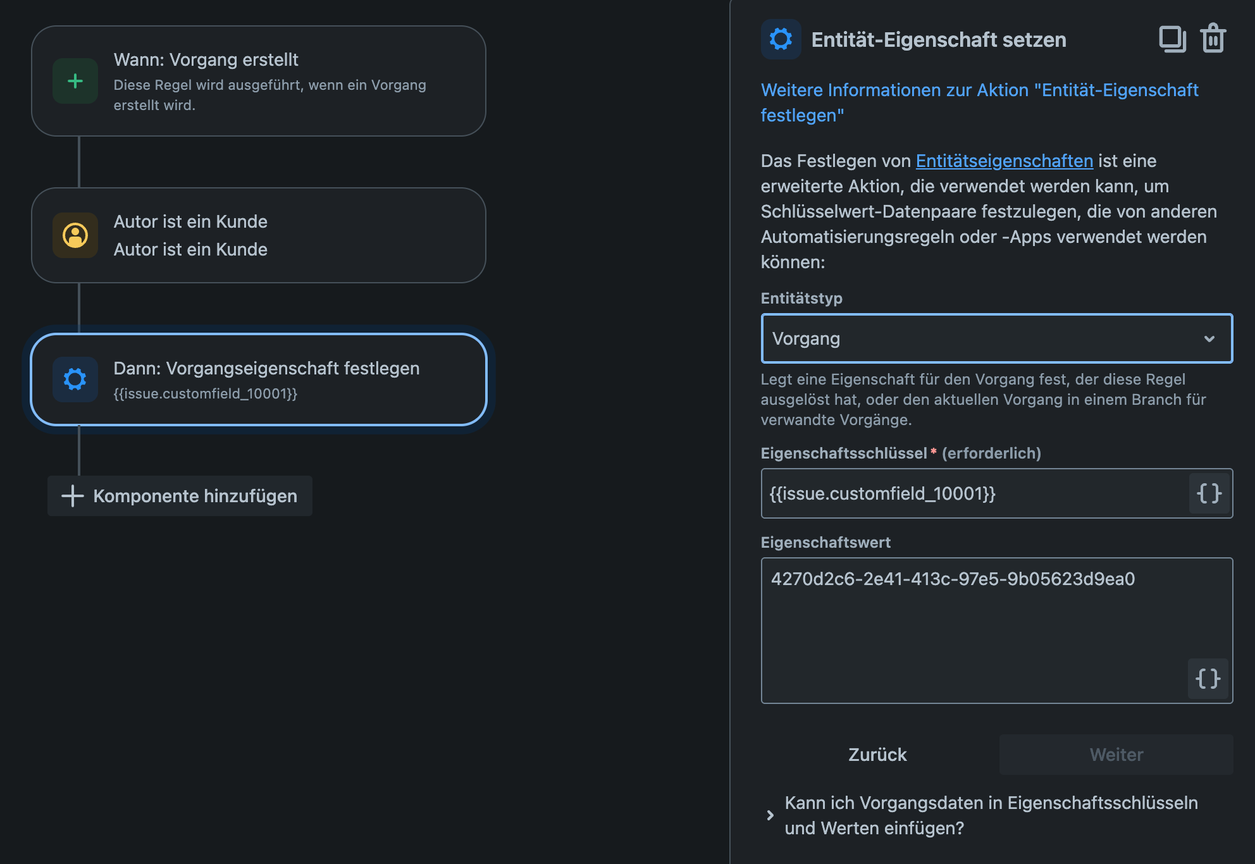This screenshot has width=1255, height=864.
Task: Click the Entitätstyp dropdown chevron arrow
Action: tap(1209, 339)
